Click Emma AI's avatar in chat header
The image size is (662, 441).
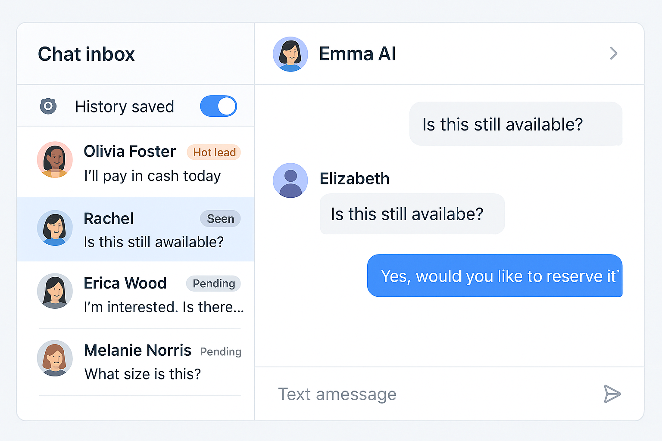point(290,54)
